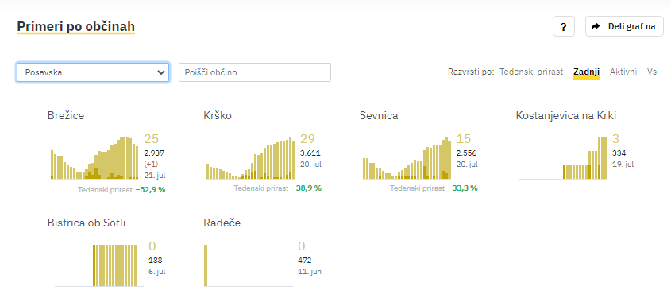Click the Deli graf na button

click(x=624, y=26)
